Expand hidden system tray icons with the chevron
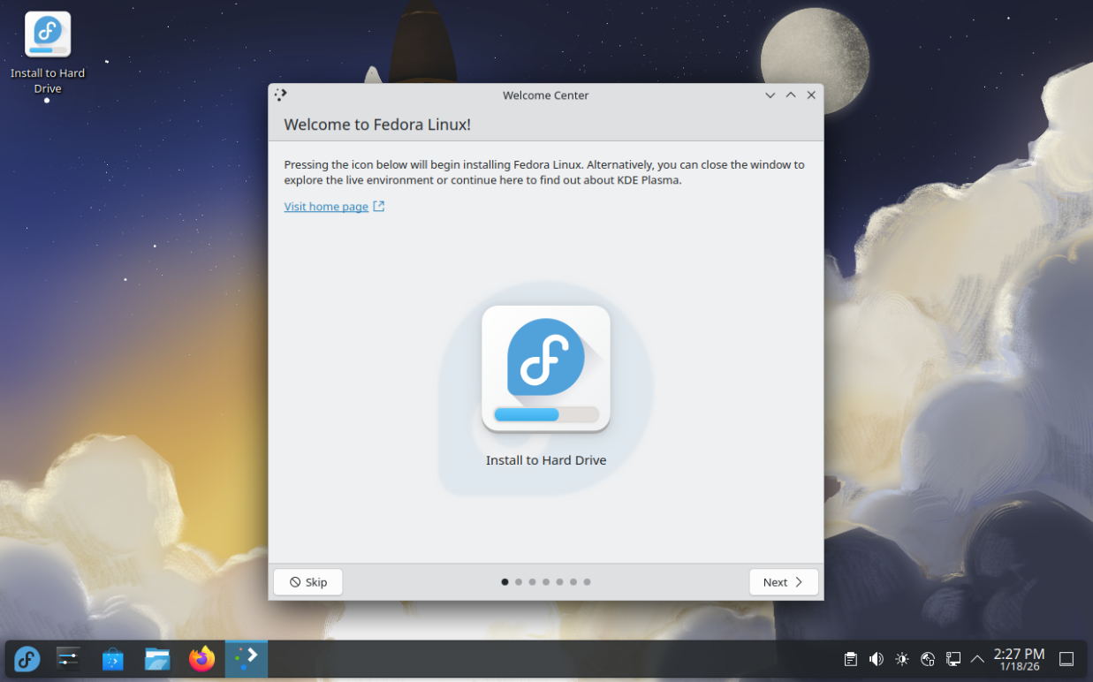The width and height of the screenshot is (1093, 682). [x=977, y=658]
